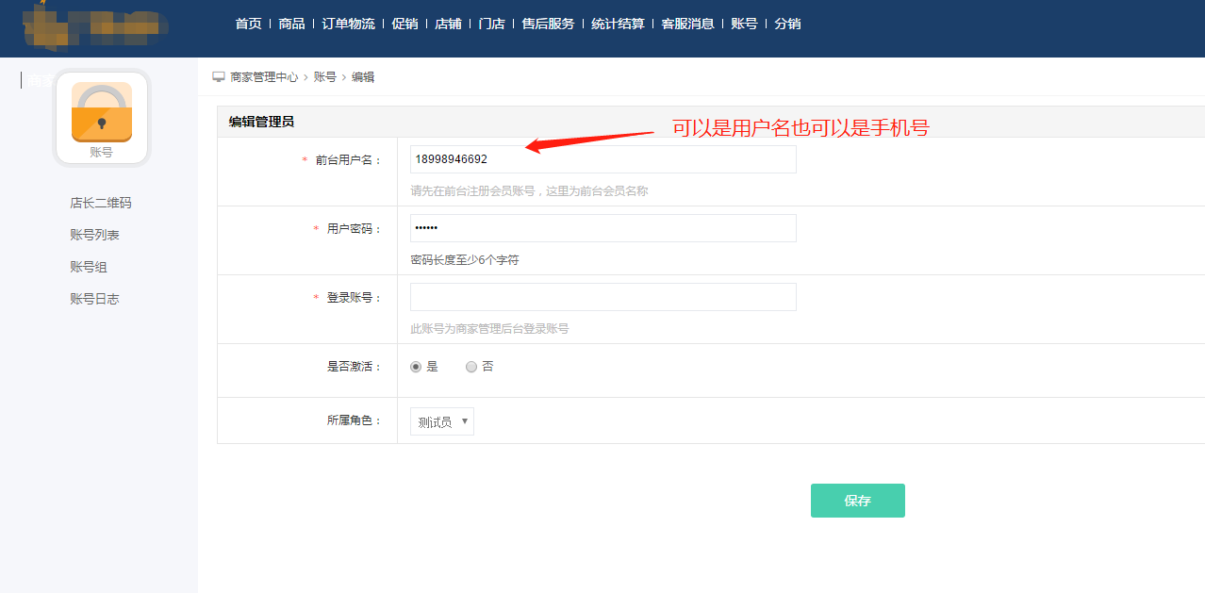Click the orange lock account icon
The width and height of the screenshot is (1205, 593).
click(x=102, y=112)
